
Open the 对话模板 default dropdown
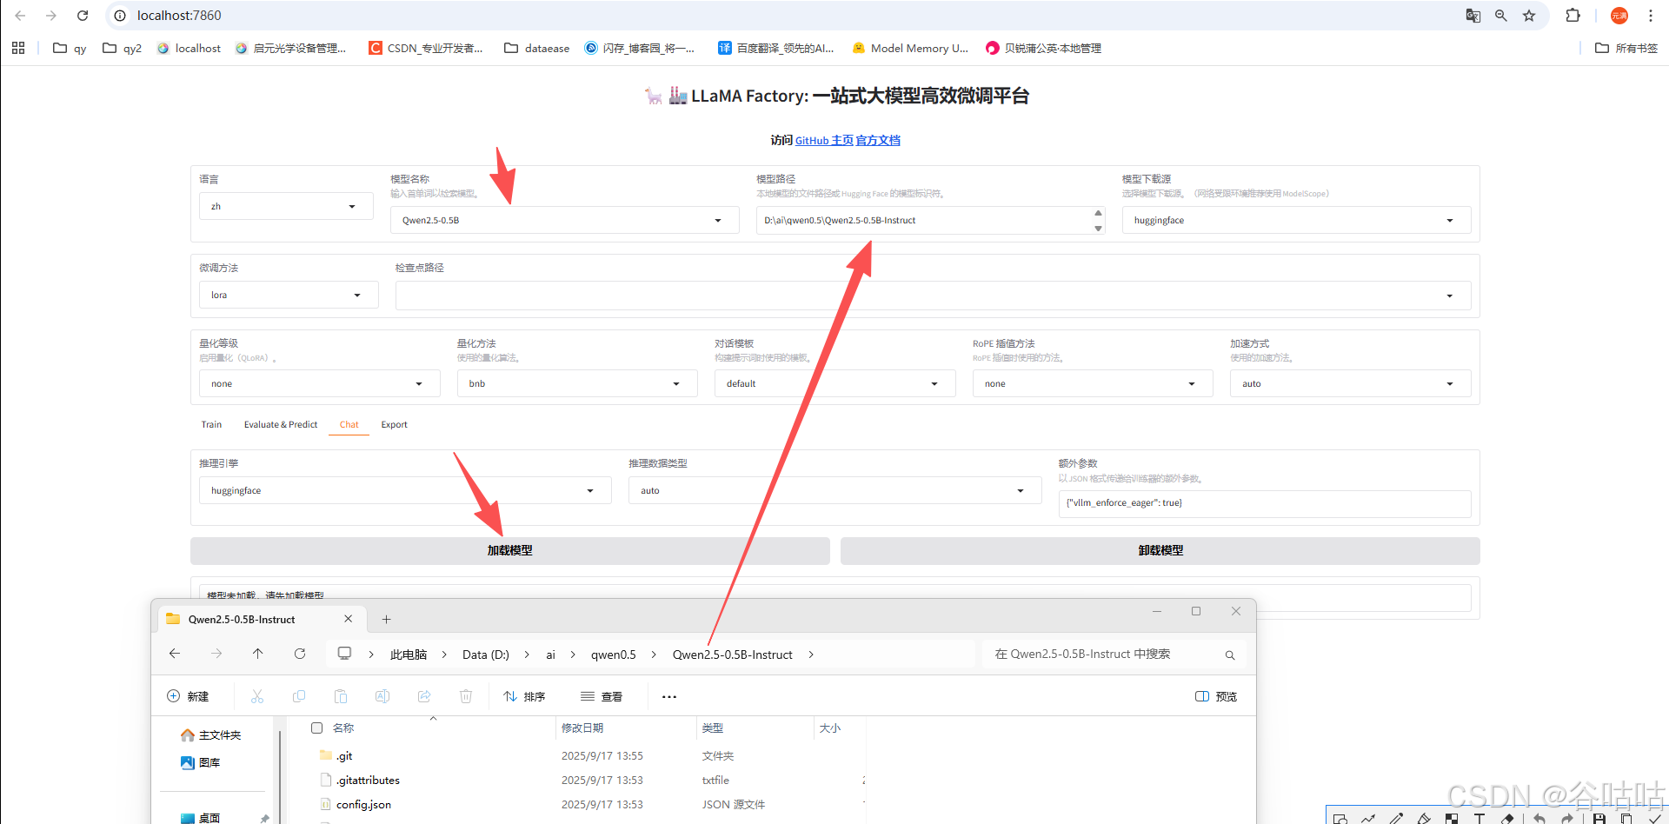(x=834, y=383)
